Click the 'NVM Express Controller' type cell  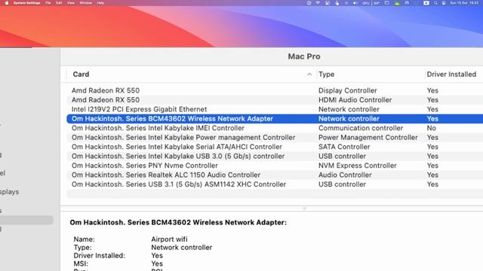(x=357, y=166)
